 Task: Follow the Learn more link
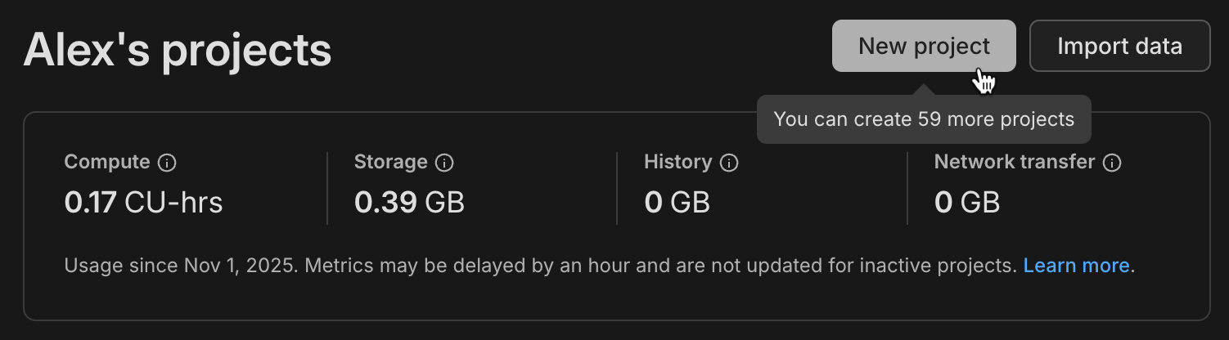click(x=1077, y=266)
